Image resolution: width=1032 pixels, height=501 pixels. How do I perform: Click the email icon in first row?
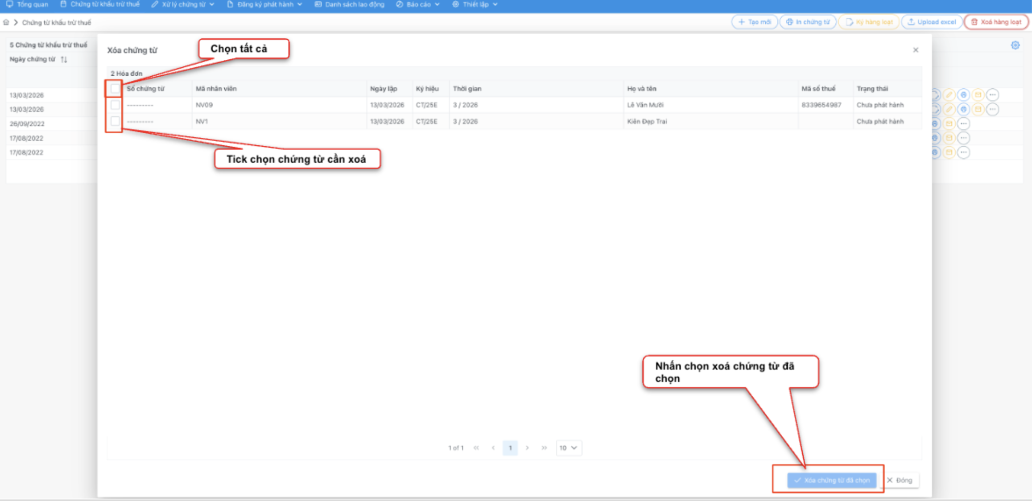tap(978, 95)
